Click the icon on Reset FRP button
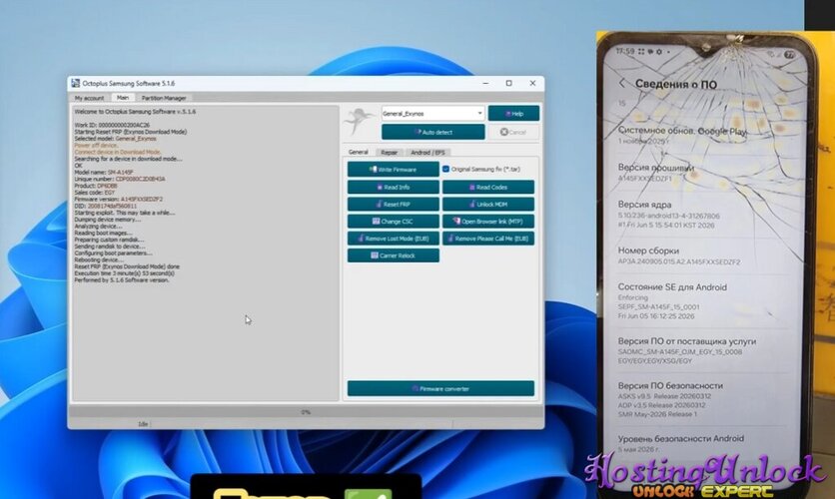The height and width of the screenshot is (499, 835). click(379, 204)
